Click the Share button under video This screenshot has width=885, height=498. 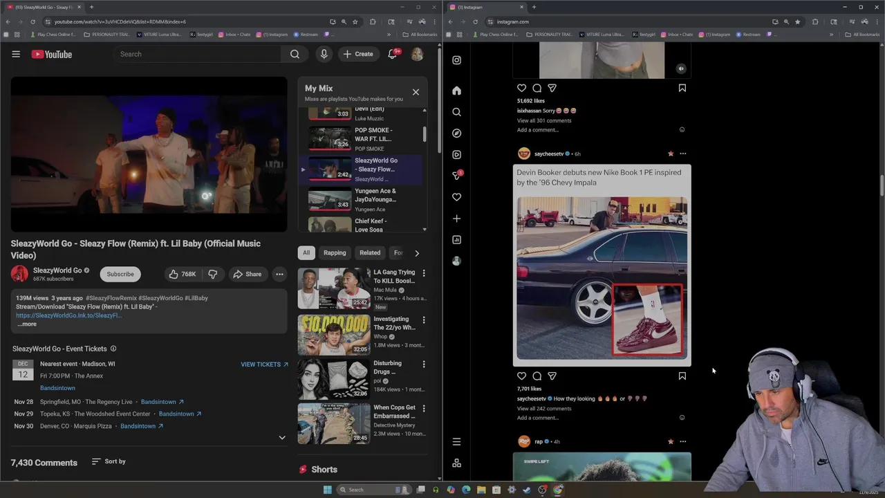coord(247,274)
